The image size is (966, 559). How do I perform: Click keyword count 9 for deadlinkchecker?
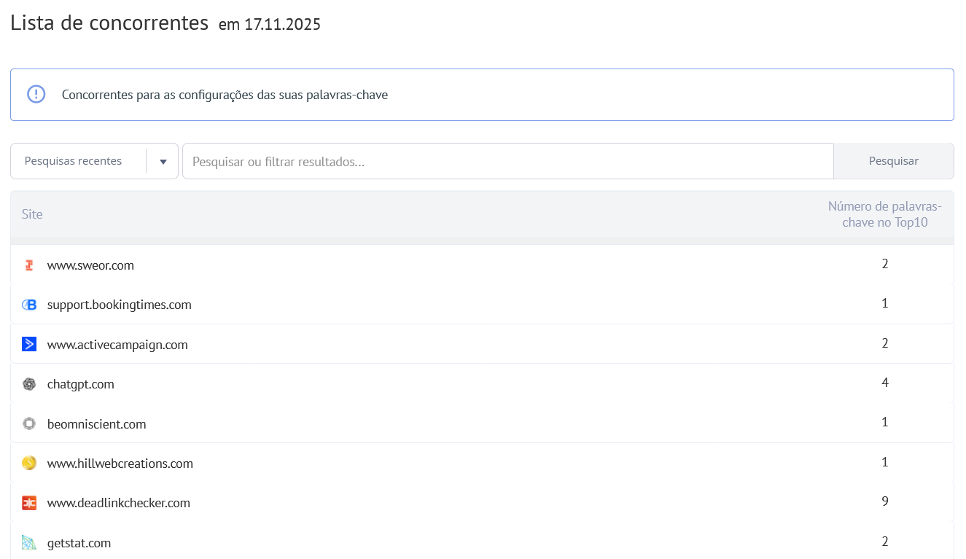tap(884, 501)
